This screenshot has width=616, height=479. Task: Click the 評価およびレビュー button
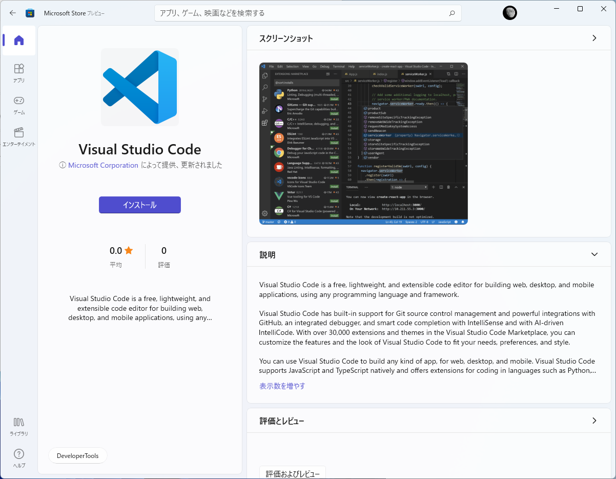click(x=293, y=474)
